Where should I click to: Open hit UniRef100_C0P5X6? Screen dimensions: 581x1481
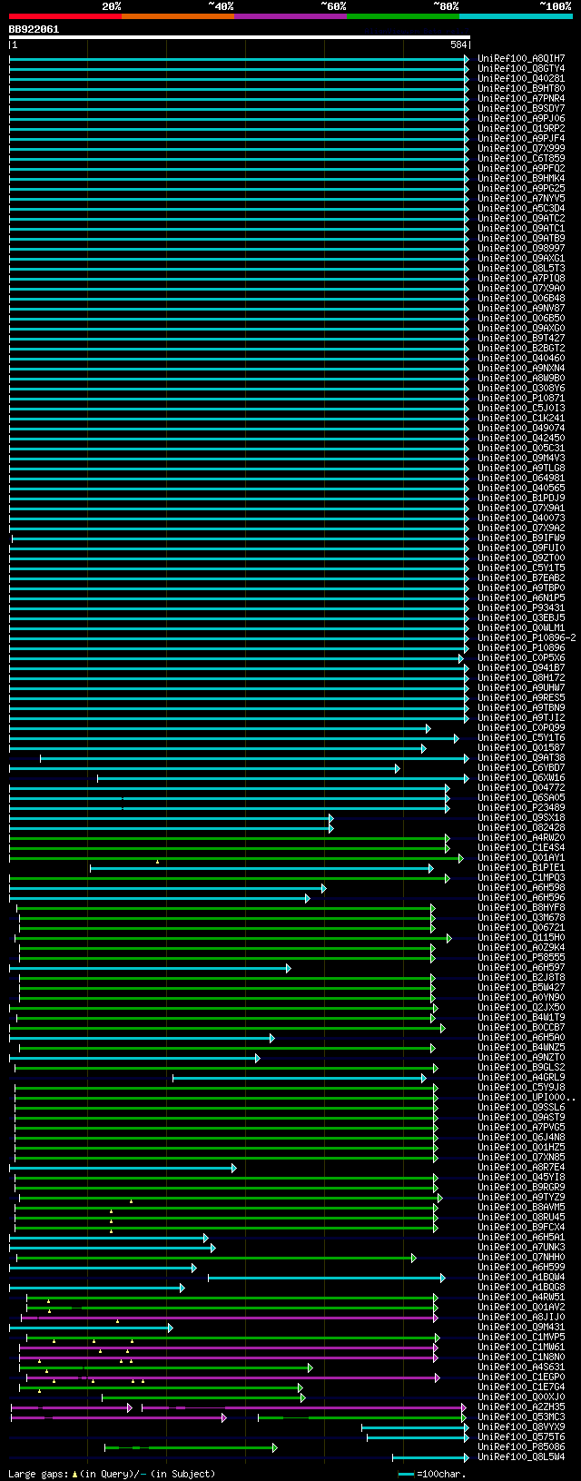click(x=521, y=657)
